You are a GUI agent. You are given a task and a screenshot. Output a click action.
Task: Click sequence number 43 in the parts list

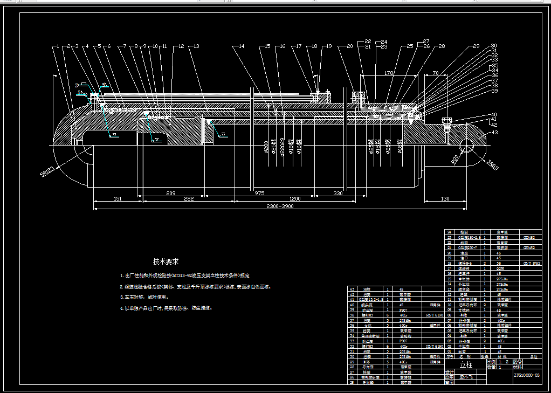353,289
